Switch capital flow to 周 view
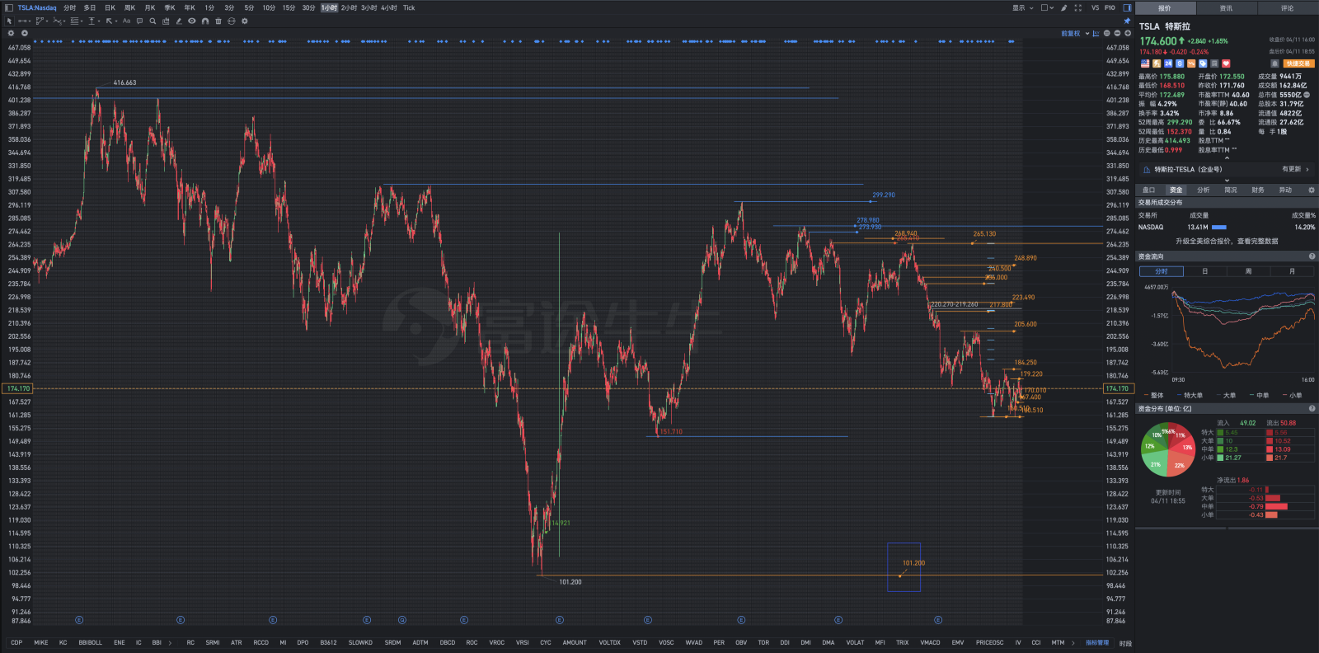Image resolution: width=1319 pixels, height=653 pixels. click(x=1248, y=271)
